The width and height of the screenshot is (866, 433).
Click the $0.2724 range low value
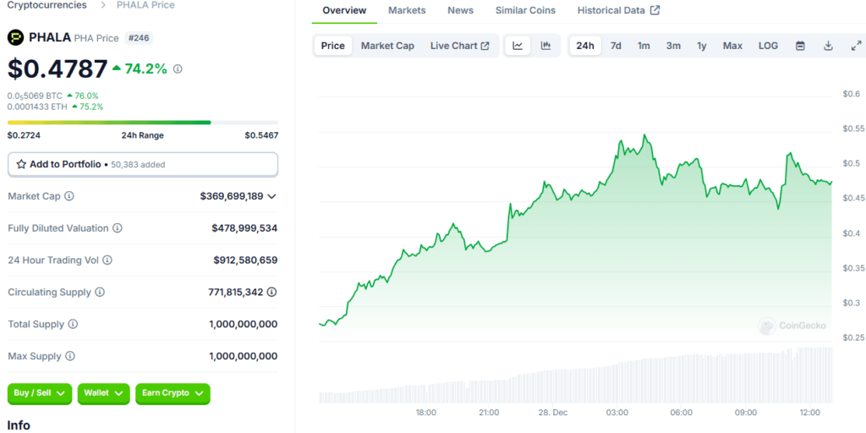[x=24, y=135]
